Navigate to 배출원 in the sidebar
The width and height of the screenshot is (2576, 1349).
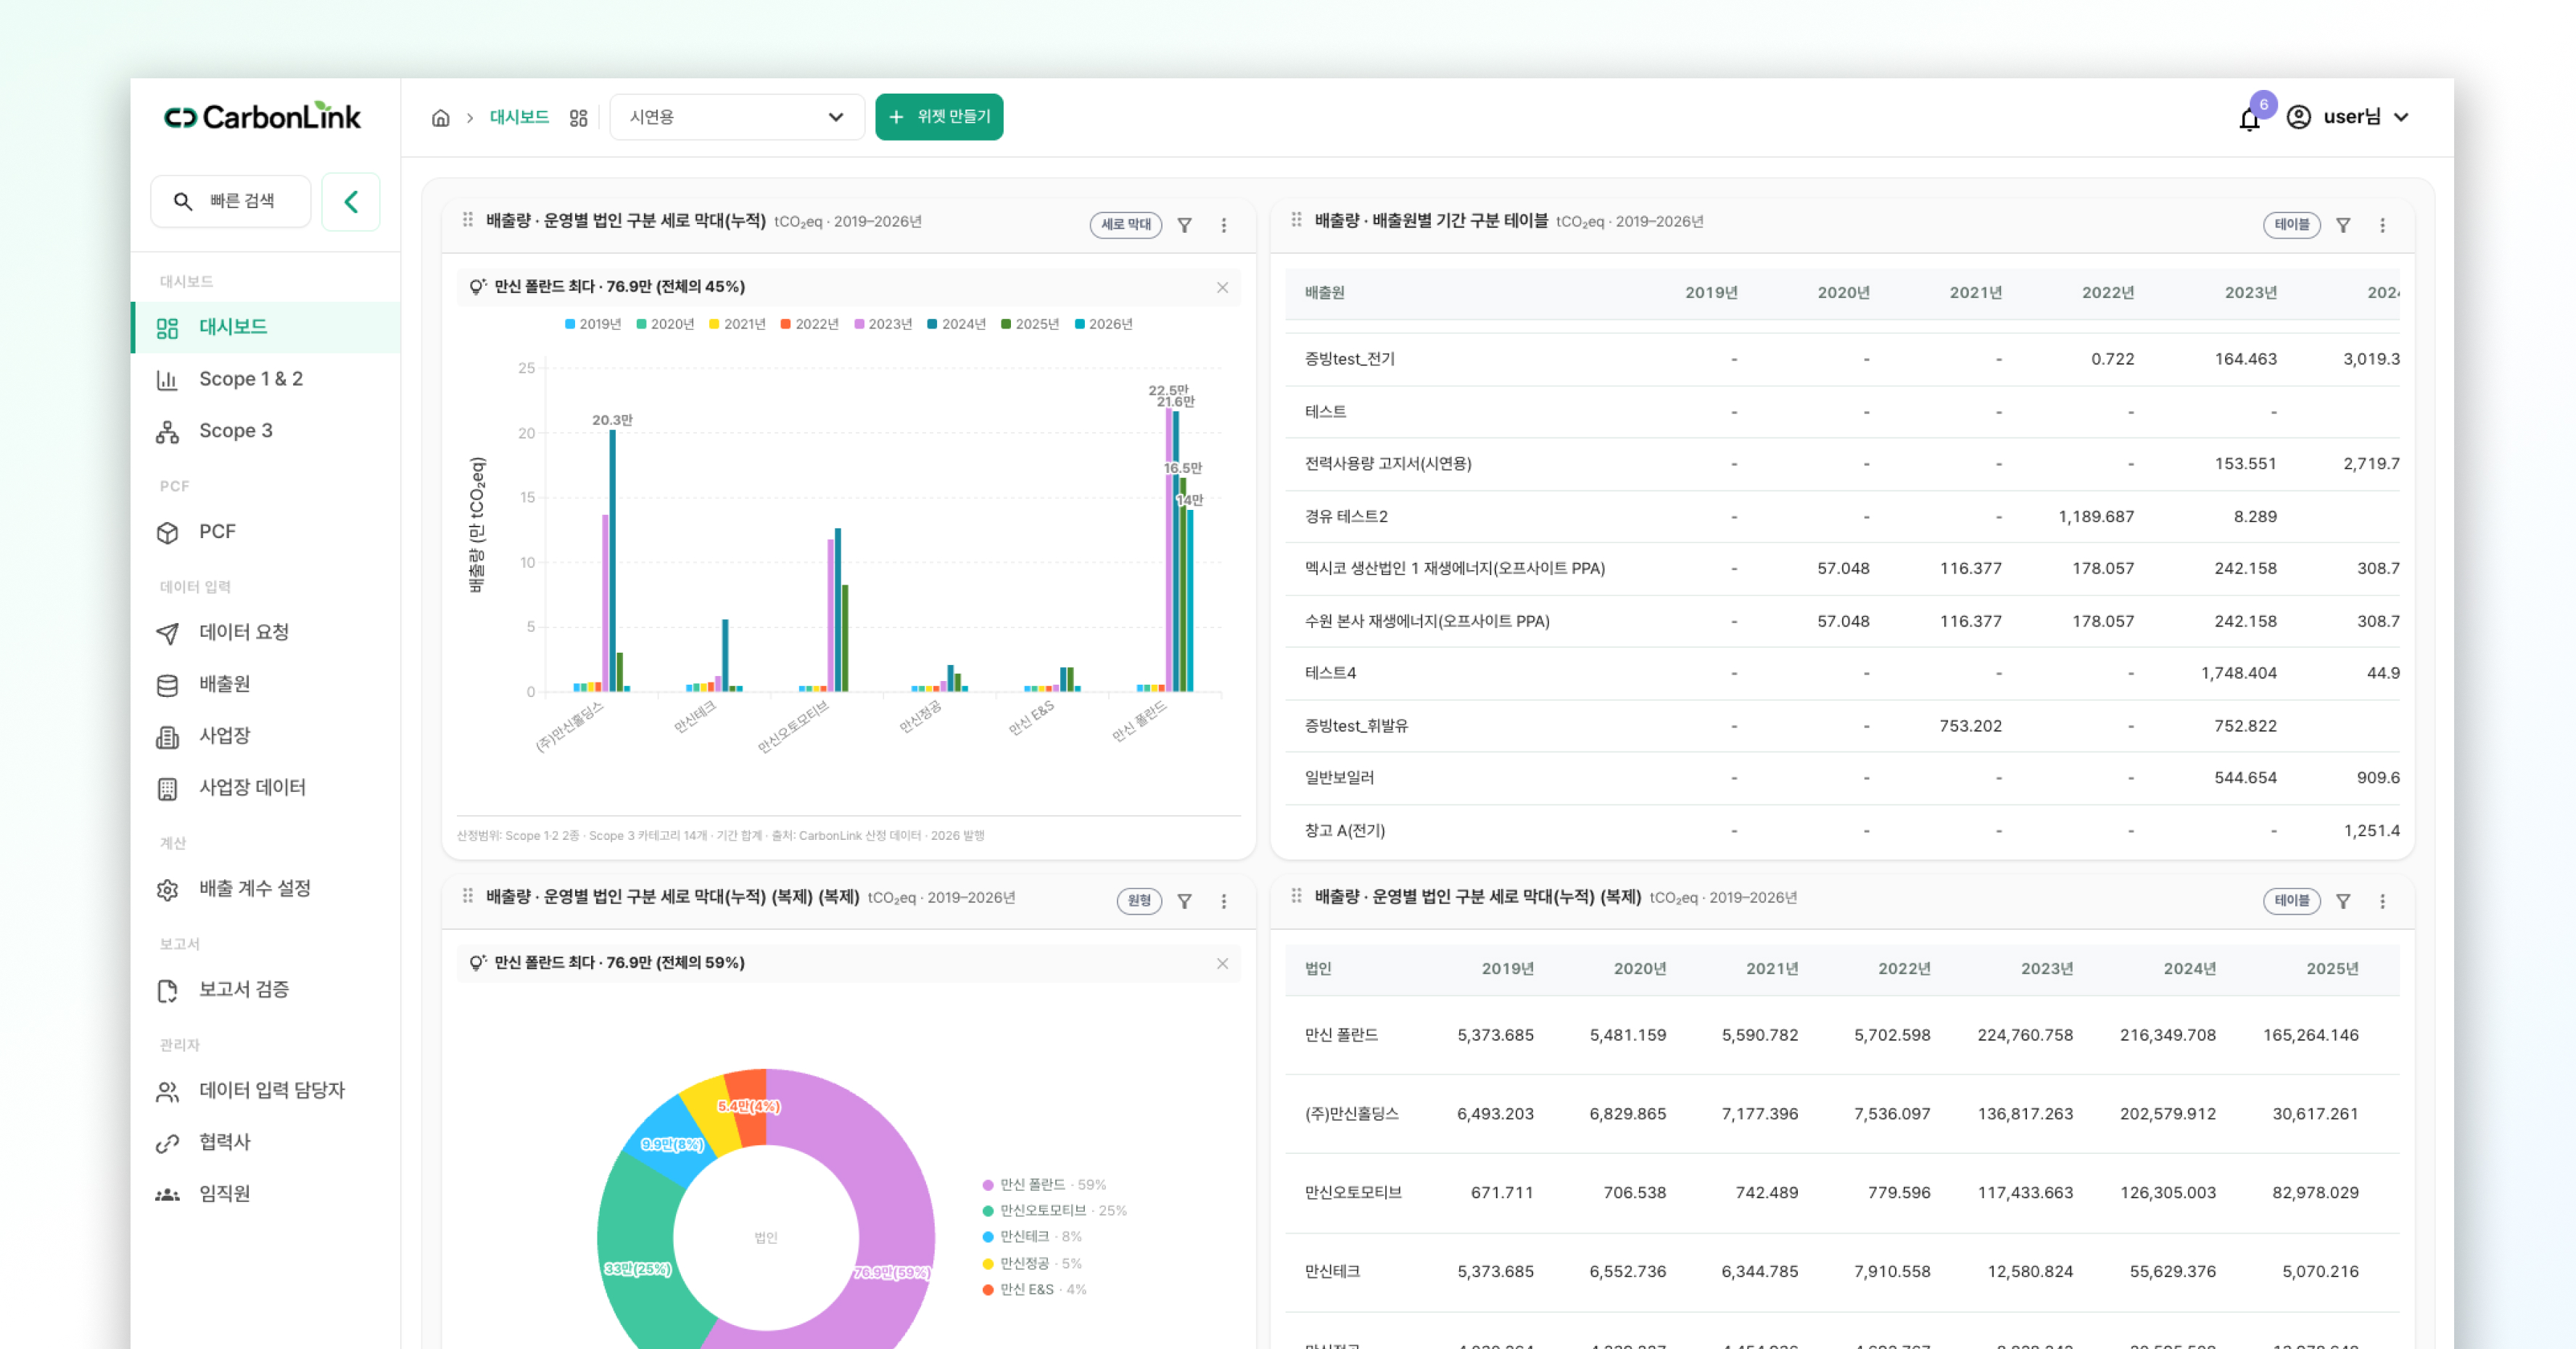pyautogui.click(x=266, y=685)
